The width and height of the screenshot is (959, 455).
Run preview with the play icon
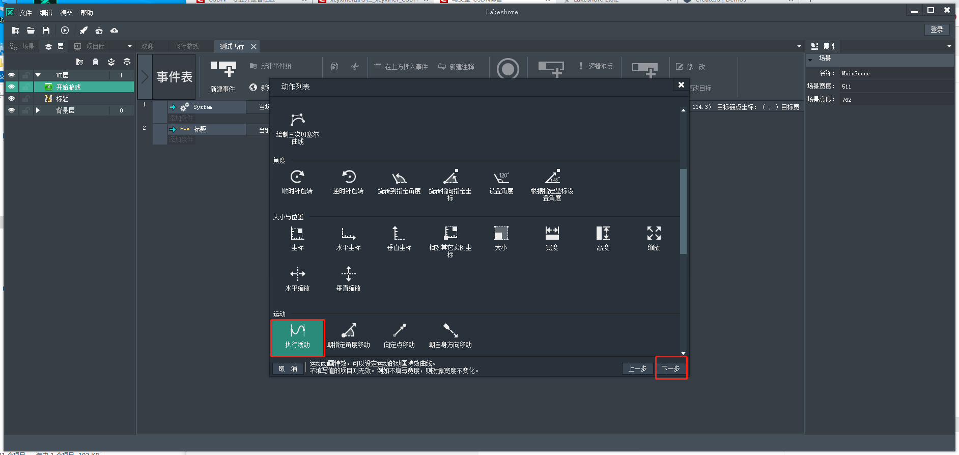[x=65, y=31]
